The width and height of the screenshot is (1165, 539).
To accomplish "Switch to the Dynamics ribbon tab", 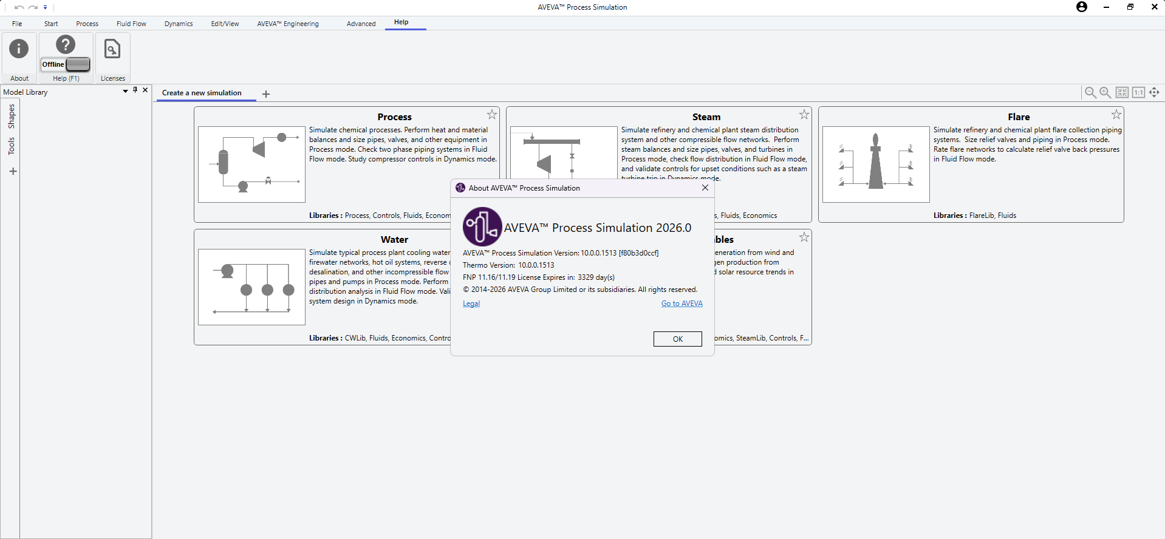I will 179,24.
